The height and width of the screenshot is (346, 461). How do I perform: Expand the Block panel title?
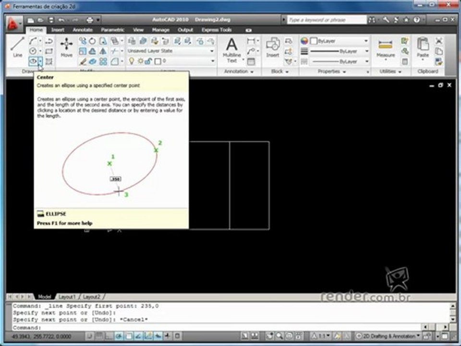[x=279, y=72]
